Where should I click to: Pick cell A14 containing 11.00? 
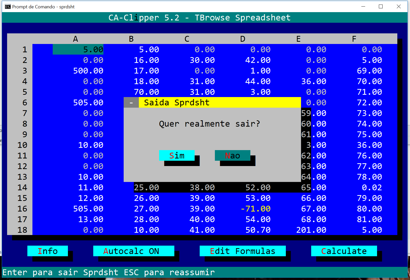91,187
